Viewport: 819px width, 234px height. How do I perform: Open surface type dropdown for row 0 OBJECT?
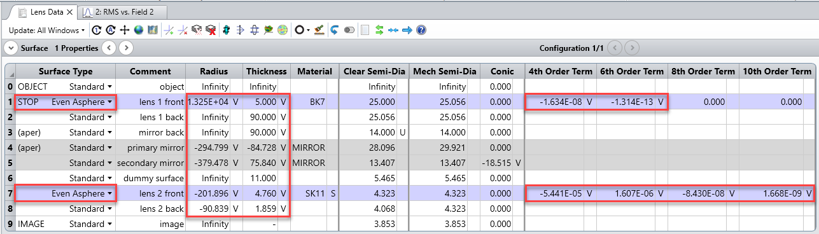coord(109,86)
